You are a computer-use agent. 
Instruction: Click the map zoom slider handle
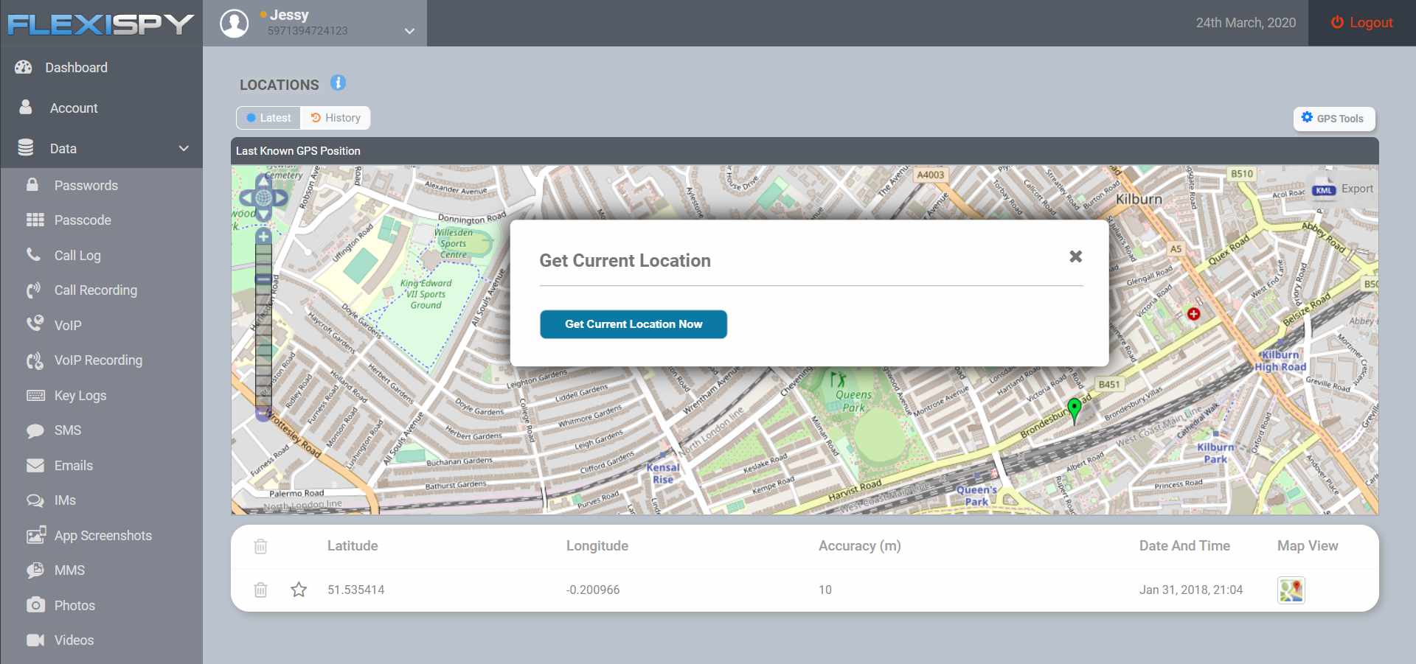point(263,280)
